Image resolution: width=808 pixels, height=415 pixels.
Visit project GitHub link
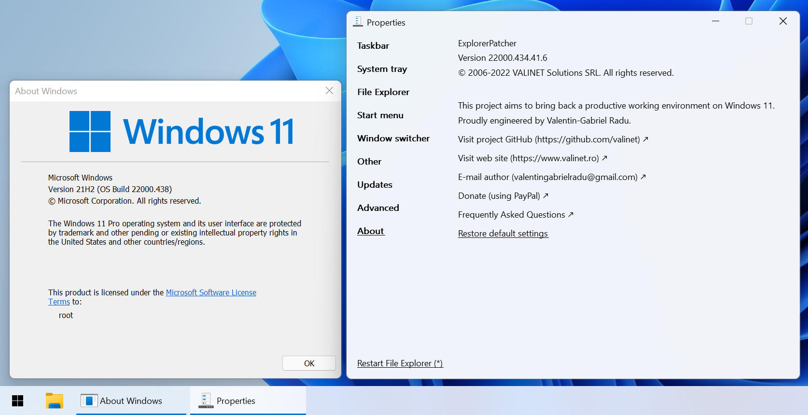point(553,139)
